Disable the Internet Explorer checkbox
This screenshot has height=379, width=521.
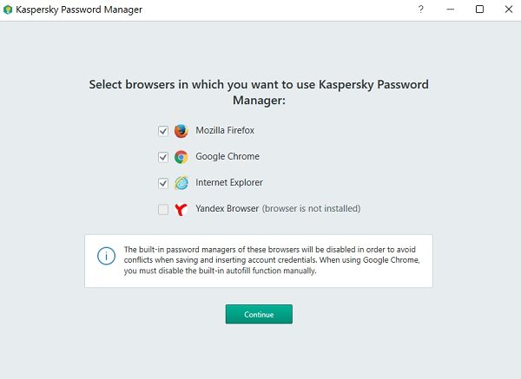(x=163, y=183)
